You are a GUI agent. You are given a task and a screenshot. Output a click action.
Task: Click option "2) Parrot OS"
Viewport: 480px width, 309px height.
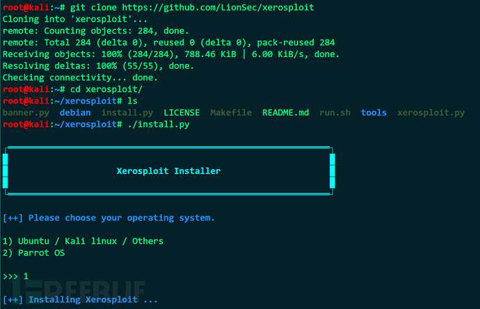[x=33, y=253]
